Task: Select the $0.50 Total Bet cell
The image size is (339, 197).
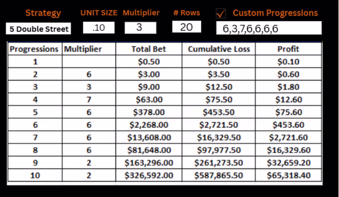Action: [149, 62]
